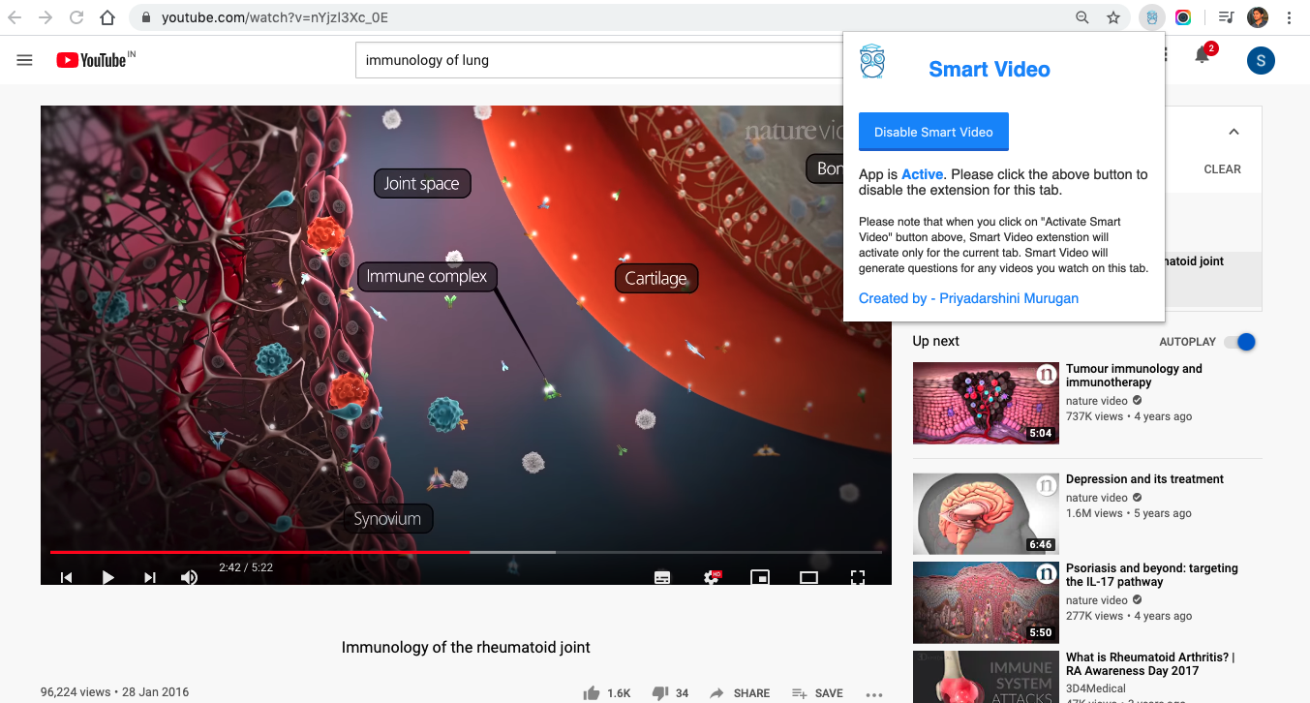Click the colorful ring extension icon

click(x=1183, y=17)
